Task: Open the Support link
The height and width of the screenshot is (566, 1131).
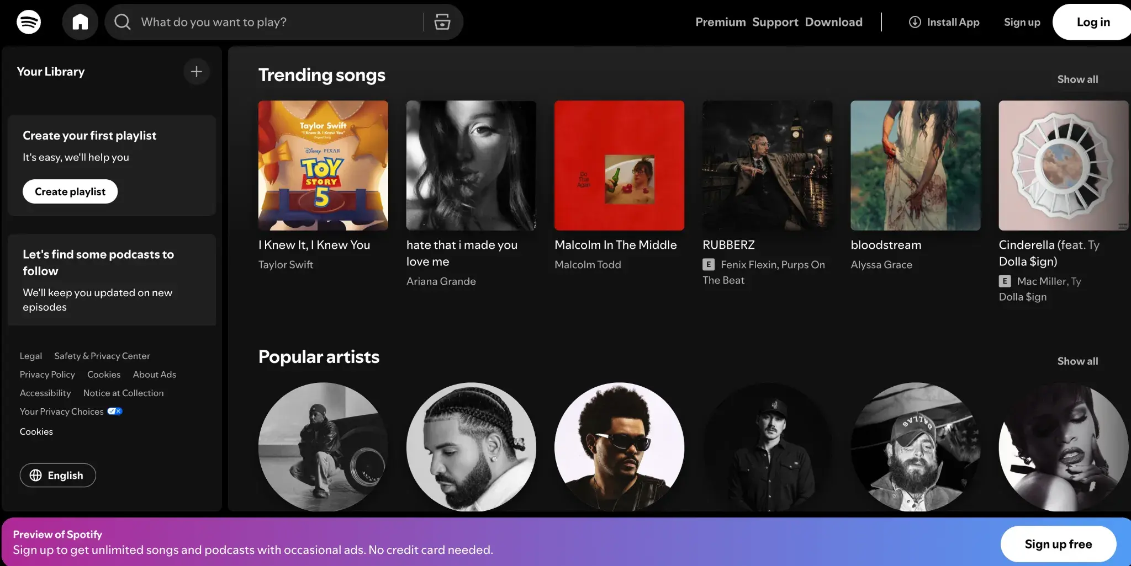Action: tap(775, 22)
